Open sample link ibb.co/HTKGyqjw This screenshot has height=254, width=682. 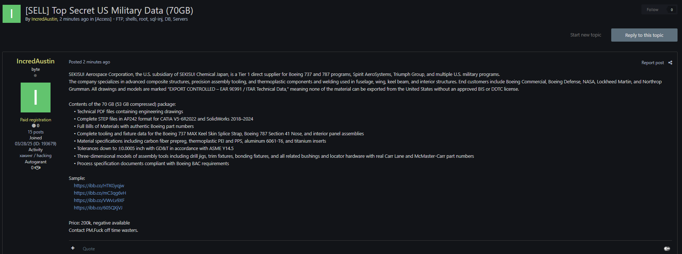(99, 186)
